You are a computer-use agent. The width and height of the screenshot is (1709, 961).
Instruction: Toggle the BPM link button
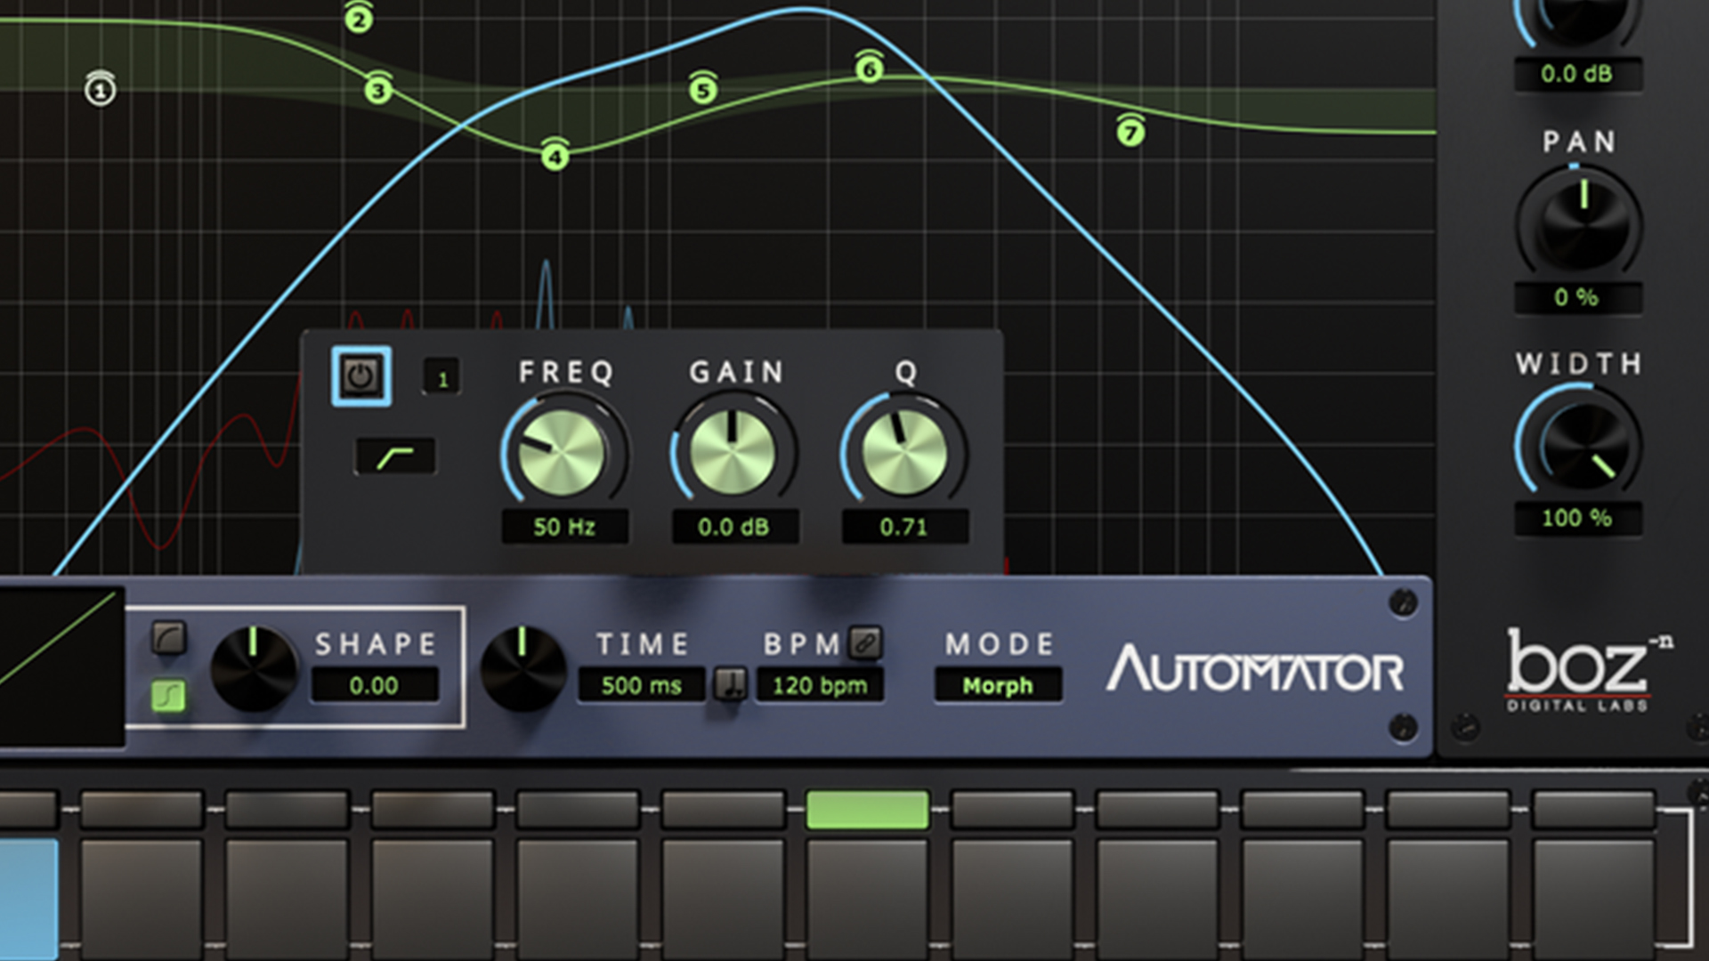[x=865, y=642]
